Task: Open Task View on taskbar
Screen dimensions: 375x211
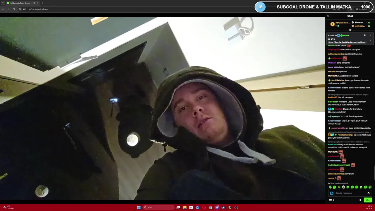Action: pyautogui.click(x=178, y=207)
